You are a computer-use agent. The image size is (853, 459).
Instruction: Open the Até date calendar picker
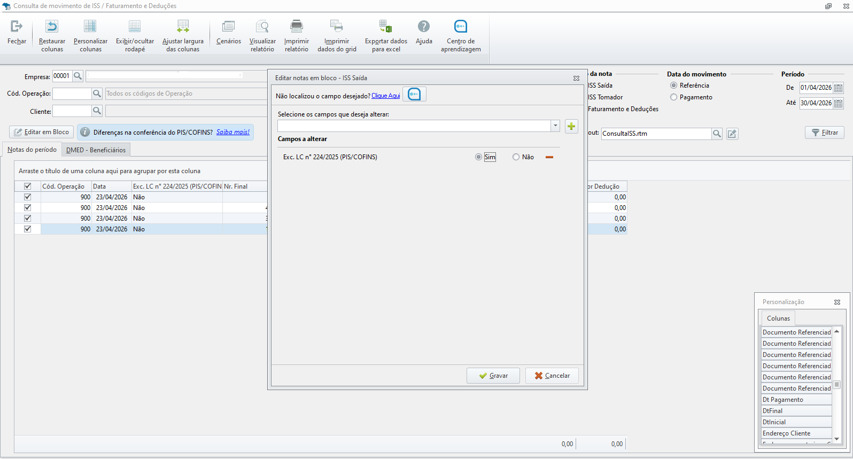click(x=839, y=103)
